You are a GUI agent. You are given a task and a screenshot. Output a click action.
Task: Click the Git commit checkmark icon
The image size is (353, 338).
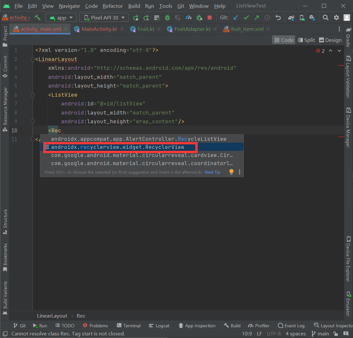[246, 18]
